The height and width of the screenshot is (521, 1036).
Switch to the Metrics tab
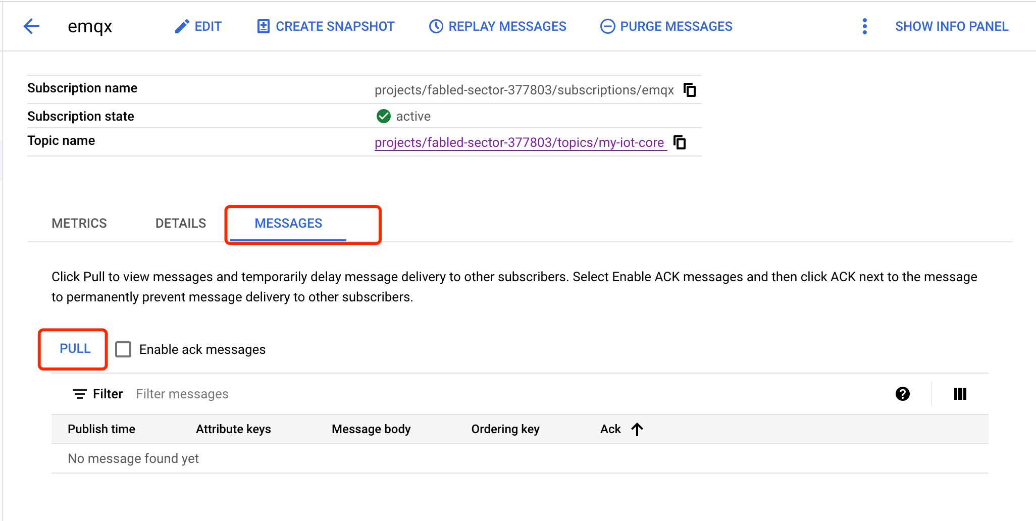point(79,223)
